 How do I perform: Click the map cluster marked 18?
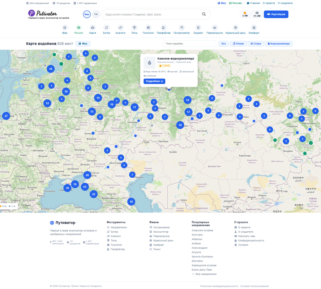coord(131,202)
